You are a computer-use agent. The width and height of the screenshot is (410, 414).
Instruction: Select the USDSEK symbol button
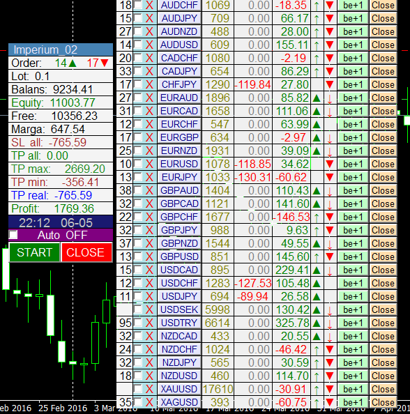(x=179, y=309)
